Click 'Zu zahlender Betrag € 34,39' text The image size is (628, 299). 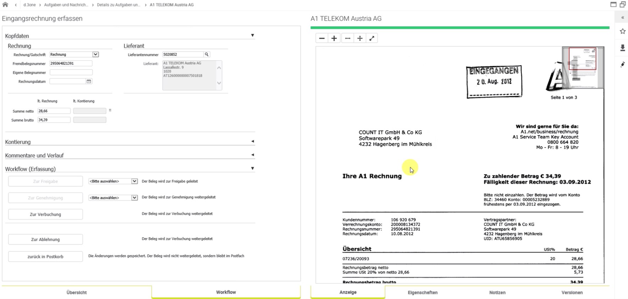click(x=522, y=176)
